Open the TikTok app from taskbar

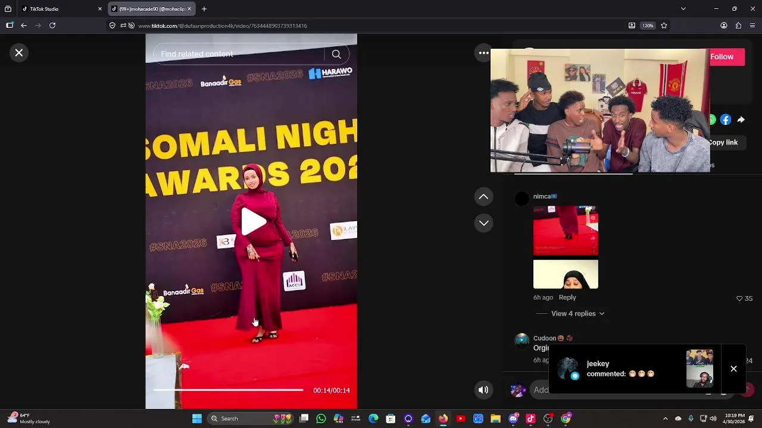coord(530,418)
